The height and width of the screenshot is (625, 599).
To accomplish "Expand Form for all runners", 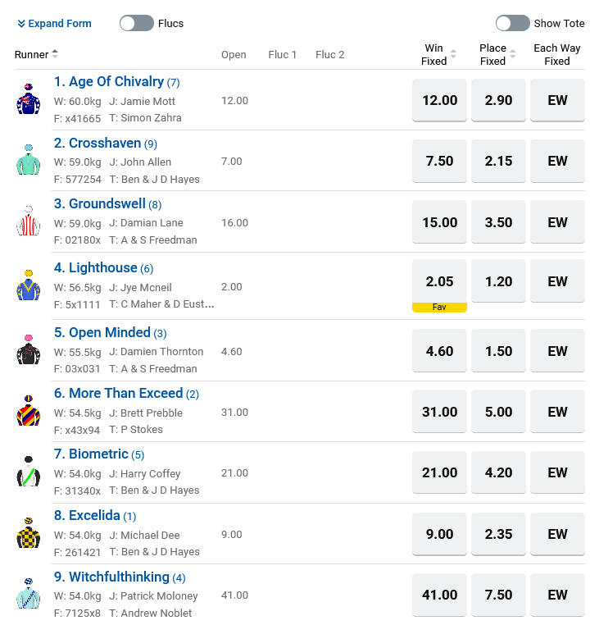I will 54,24.
